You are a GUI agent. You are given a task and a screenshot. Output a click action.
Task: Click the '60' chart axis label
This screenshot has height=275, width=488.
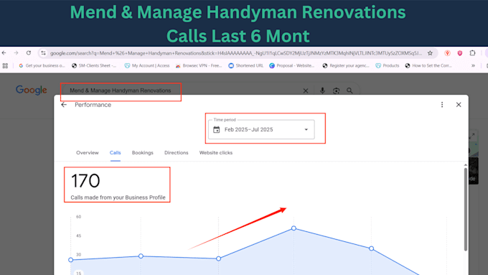pyautogui.click(x=78, y=217)
